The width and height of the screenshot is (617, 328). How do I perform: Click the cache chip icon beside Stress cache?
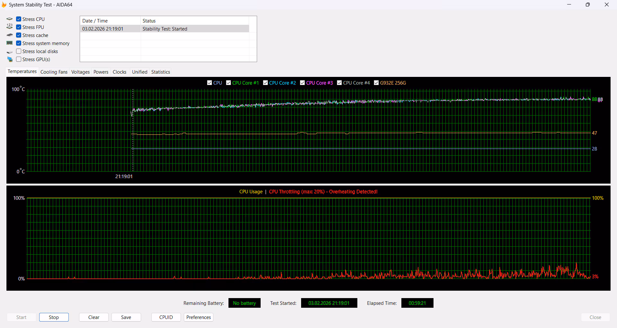[10, 35]
